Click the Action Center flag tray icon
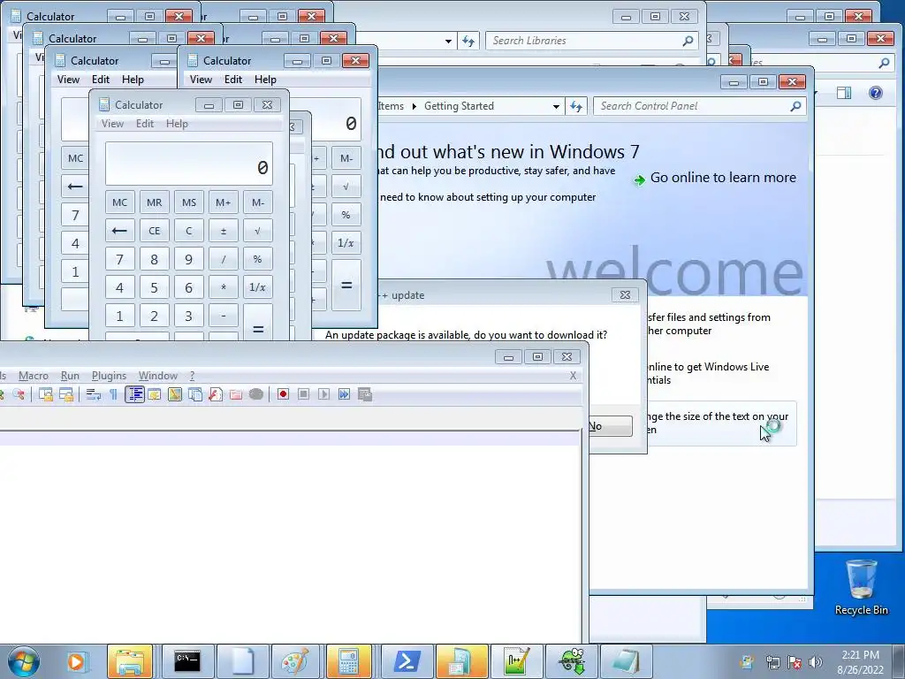Viewport: 905px width, 679px height. click(795, 661)
